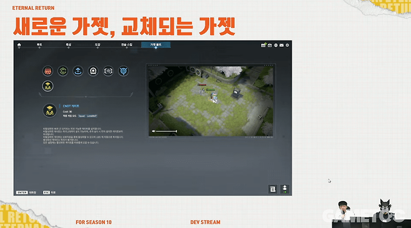Mute the preview video speaker icon
Viewport: 411px width, 228px height.
(153, 131)
